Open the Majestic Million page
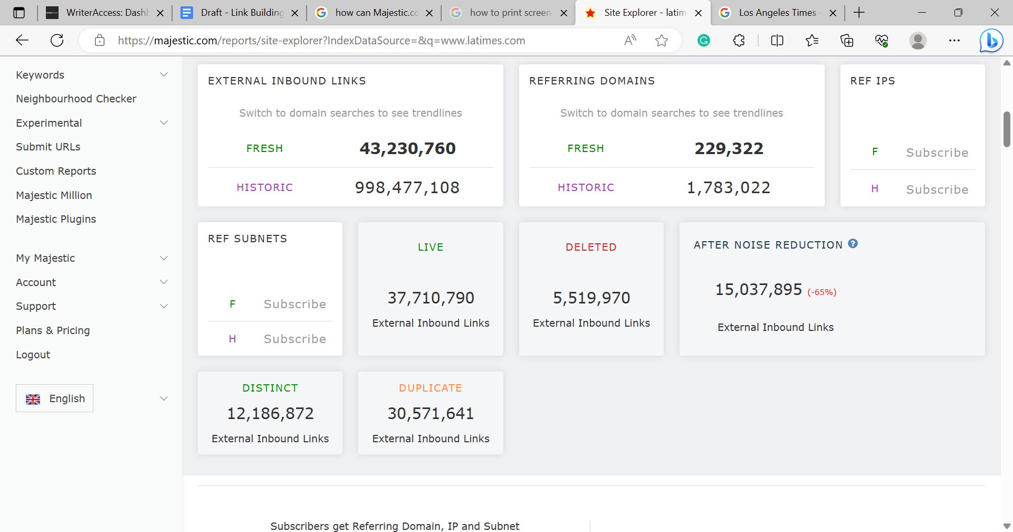 [x=54, y=195]
